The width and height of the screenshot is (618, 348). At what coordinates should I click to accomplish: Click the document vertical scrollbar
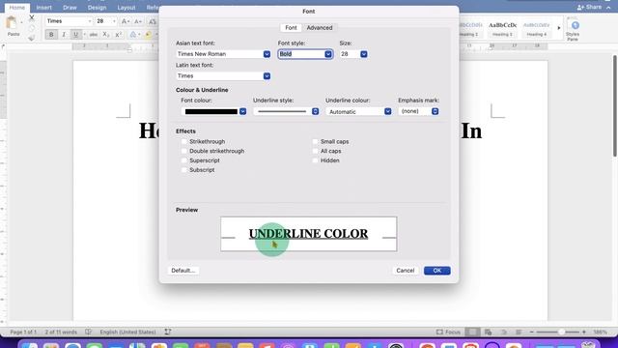click(x=615, y=105)
